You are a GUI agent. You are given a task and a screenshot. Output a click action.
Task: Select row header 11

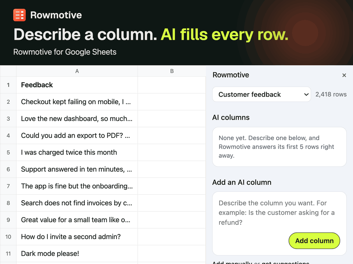(x=8, y=253)
